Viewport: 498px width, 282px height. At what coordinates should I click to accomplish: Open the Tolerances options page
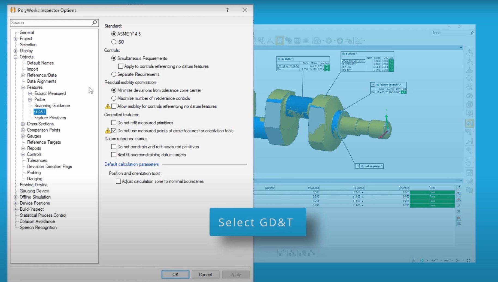(37, 160)
